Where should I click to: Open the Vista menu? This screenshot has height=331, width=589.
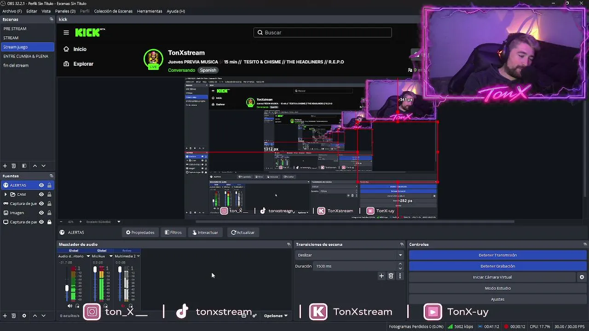point(46,11)
